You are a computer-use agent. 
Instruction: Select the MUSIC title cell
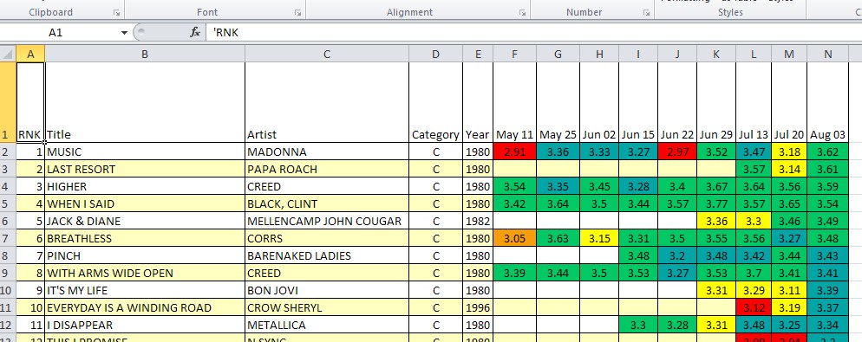point(145,152)
